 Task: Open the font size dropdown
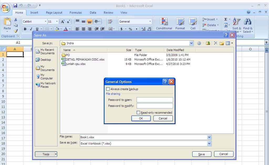click(x=57, y=21)
